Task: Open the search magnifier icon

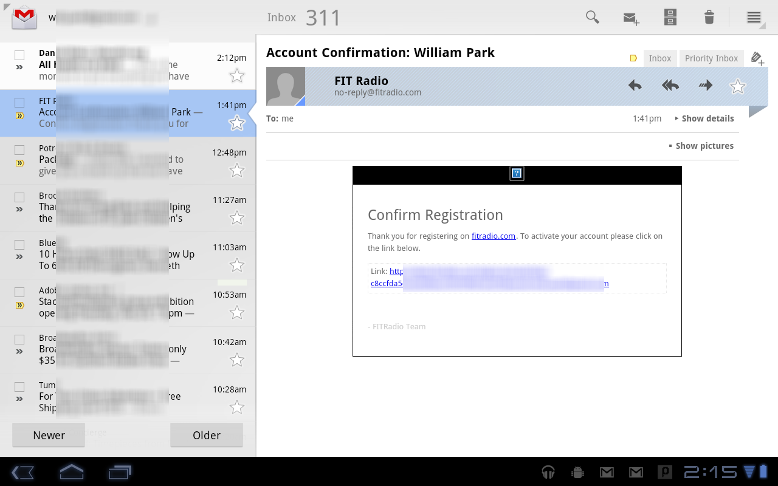Action: [x=592, y=17]
